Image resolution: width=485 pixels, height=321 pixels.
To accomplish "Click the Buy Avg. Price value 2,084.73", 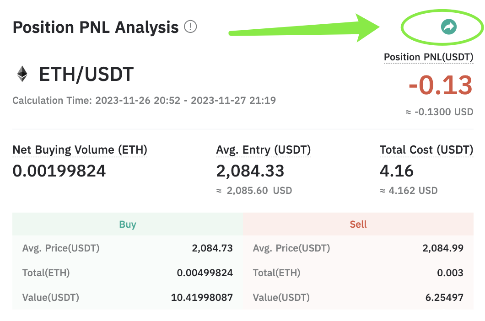I will (x=212, y=248).
